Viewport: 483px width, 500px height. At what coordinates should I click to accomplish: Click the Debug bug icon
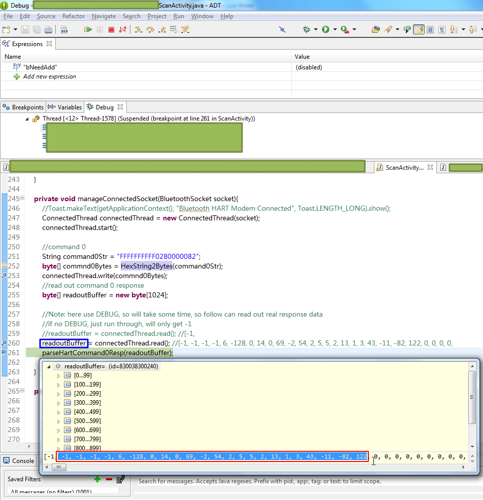click(306, 30)
